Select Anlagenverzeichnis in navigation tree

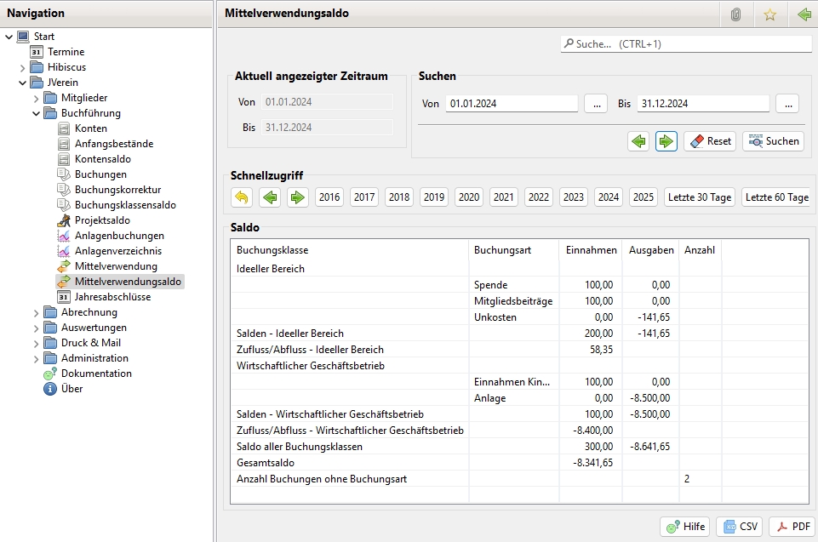click(x=117, y=251)
